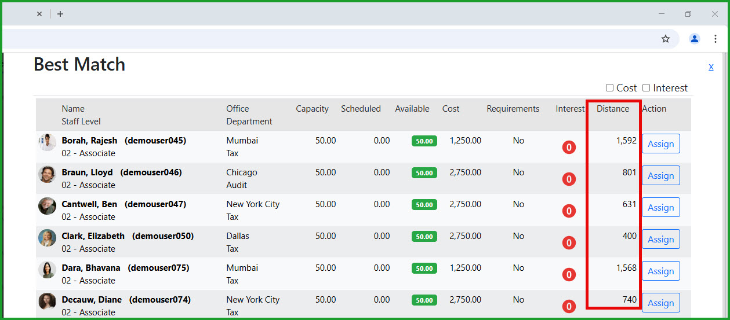Click the Chicago office cell
This screenshot has width=730, height=320.
(242, 172)
